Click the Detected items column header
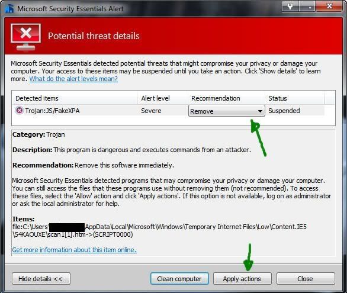Screen dimensions: 347x293 pyautogui.click(x=75, y=98)
